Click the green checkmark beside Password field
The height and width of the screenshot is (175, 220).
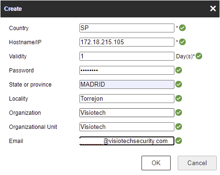click(x=179, y=70)
